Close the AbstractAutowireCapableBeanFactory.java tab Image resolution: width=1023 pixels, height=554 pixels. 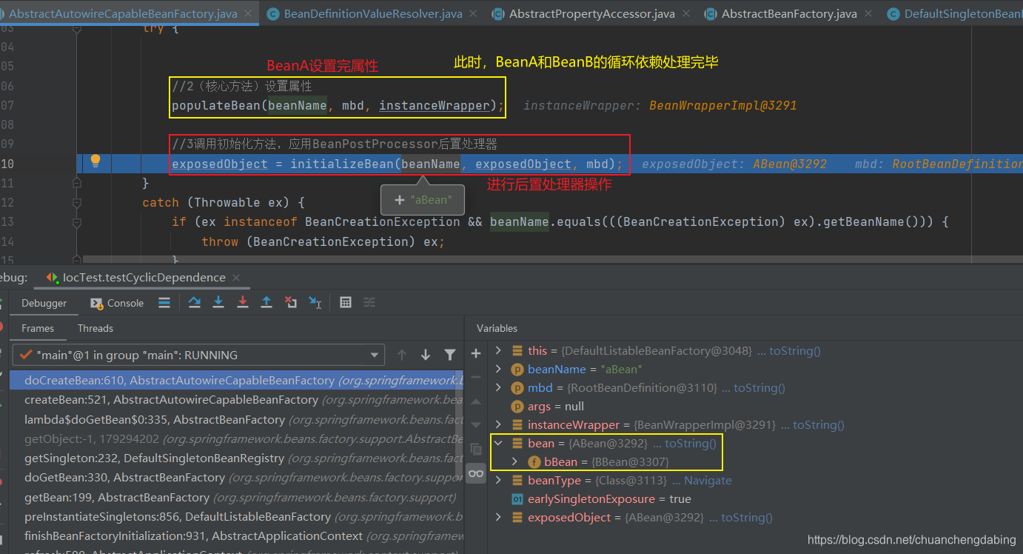(x=248, y=13)
